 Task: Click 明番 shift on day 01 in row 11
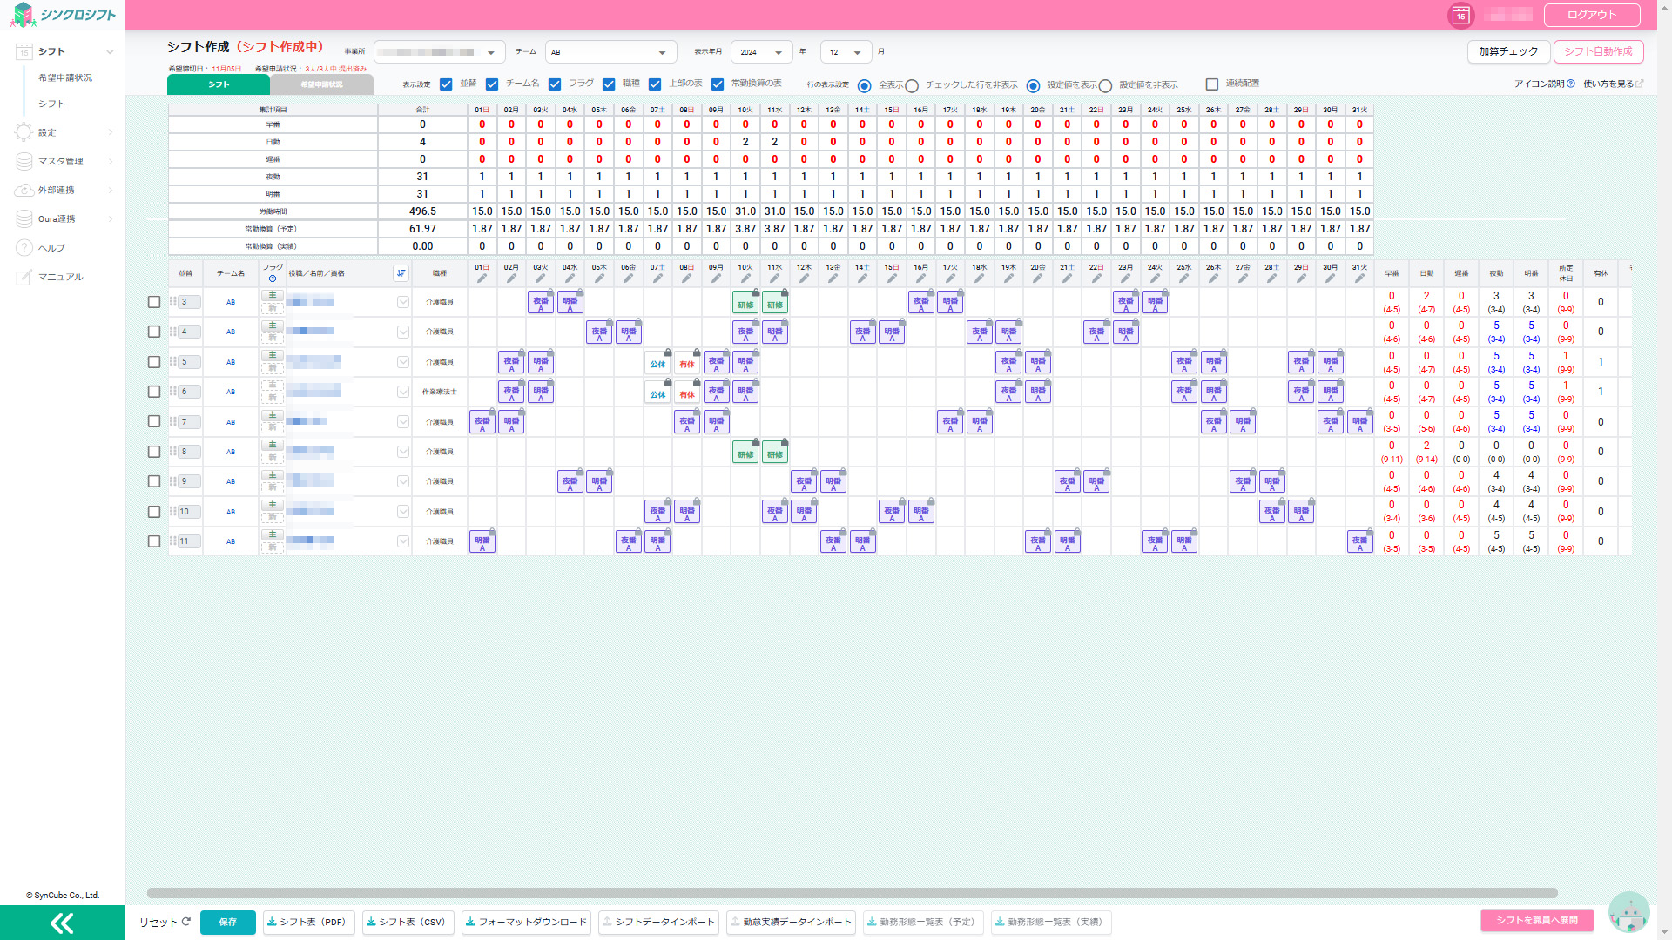pos(482,541)
